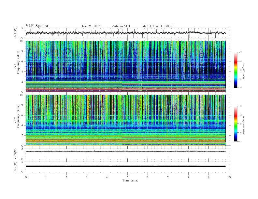Click the "5" tick on ch.1(V) amplitude axis
This screenshot has height=199, width=258.
click(x=22, y=28)
